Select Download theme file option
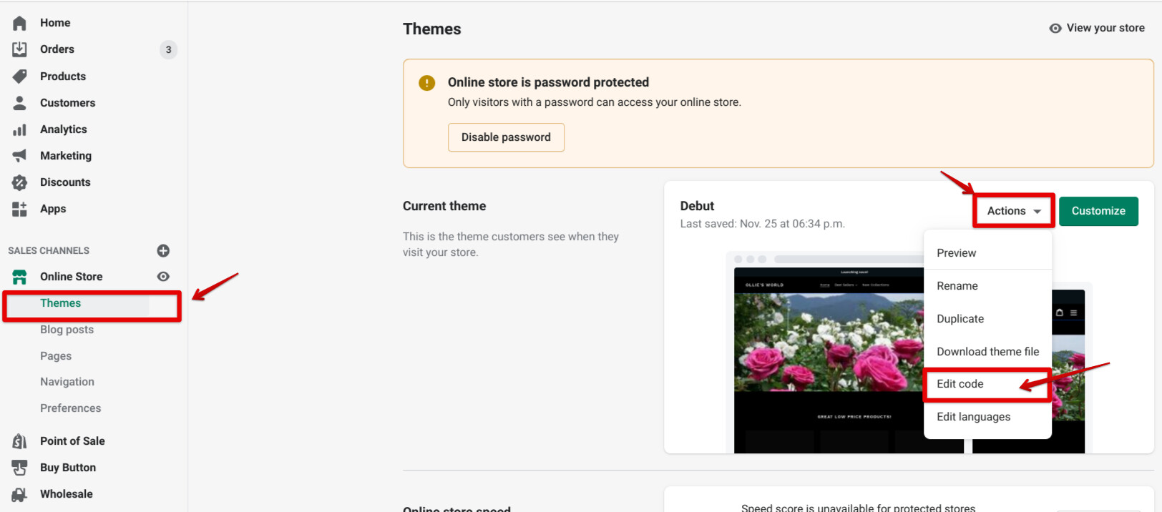1162x512 pixels. [x=987, y=352]
